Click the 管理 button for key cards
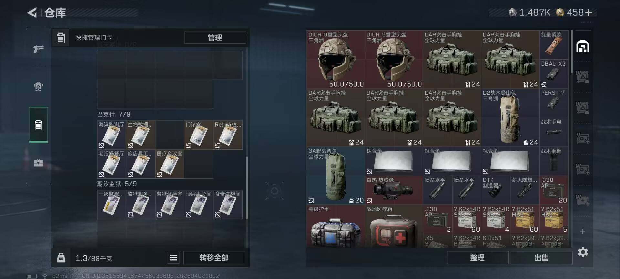 click(x=215, y=37)
